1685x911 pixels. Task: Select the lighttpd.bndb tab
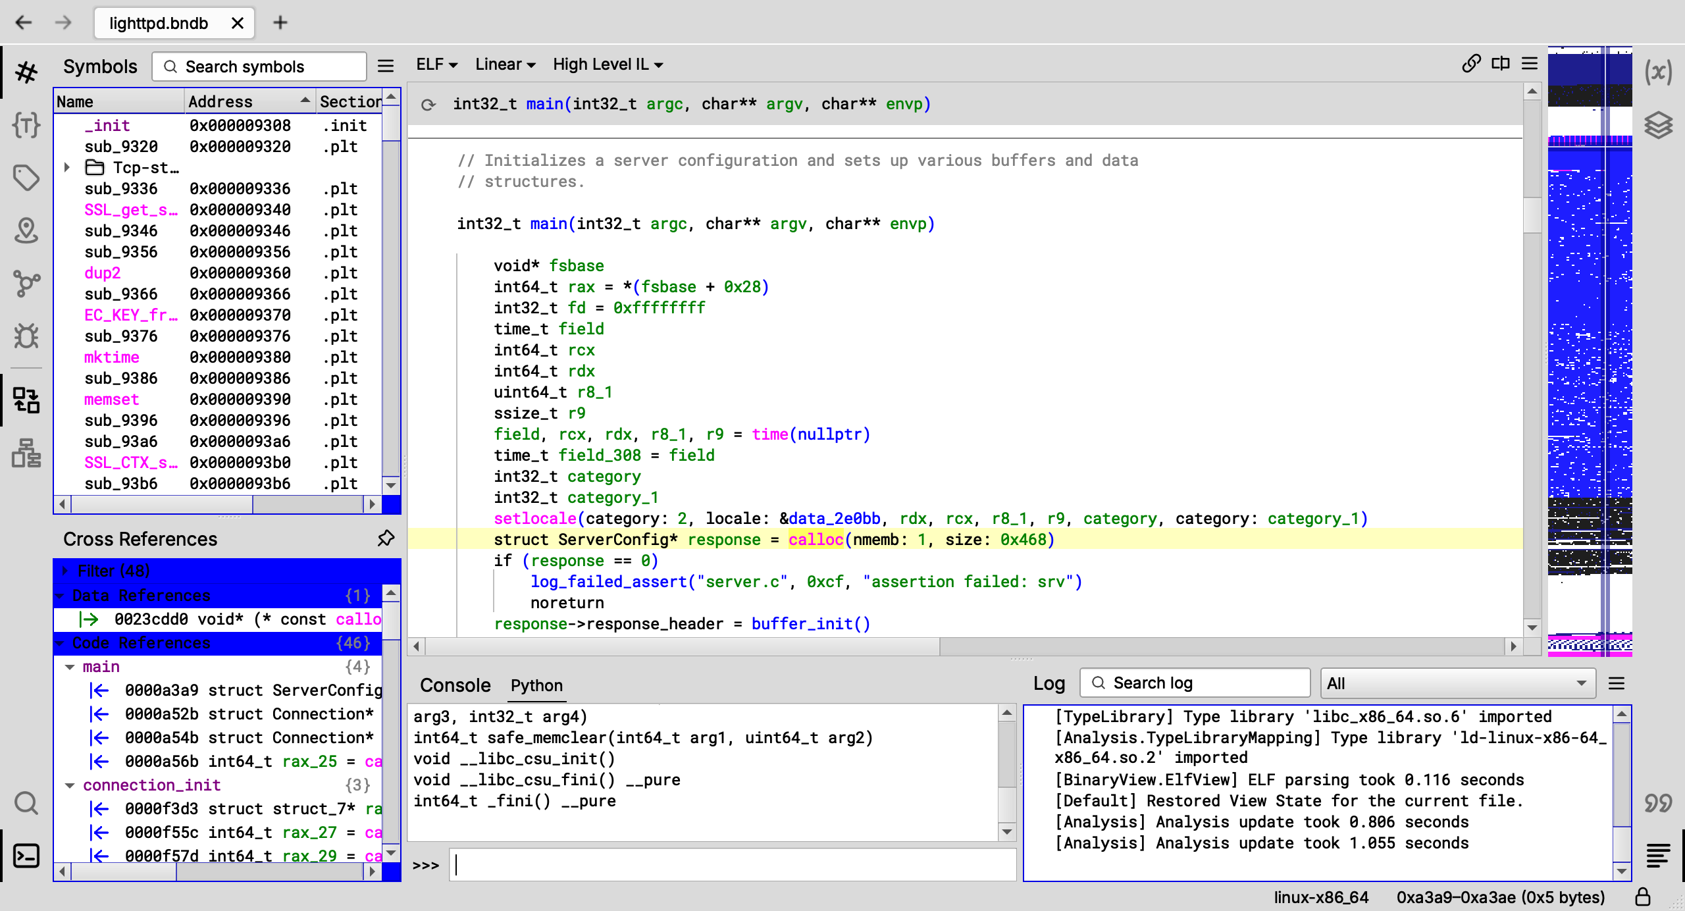[x=159, y=23]
